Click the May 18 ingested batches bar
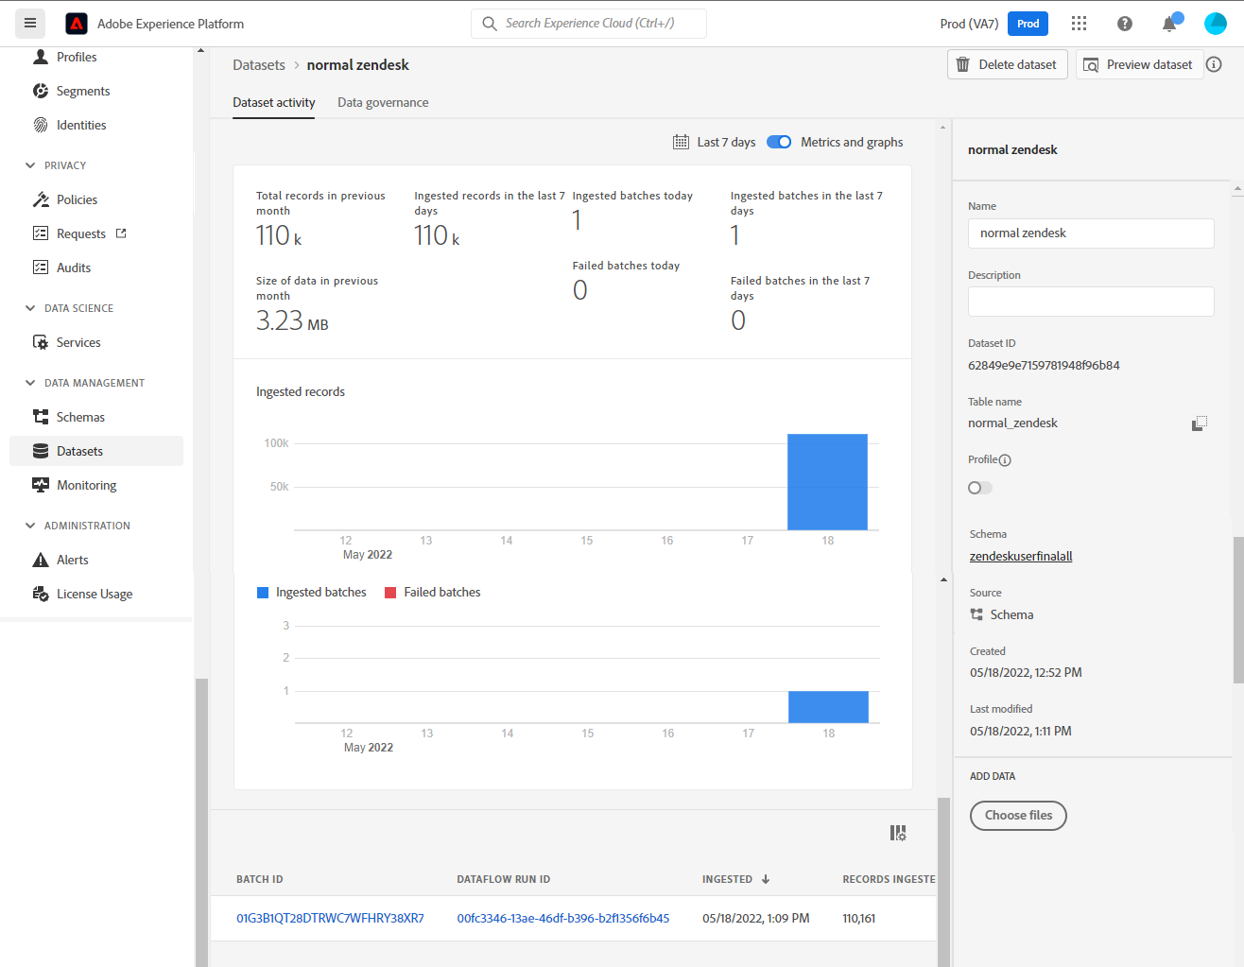This screenshot has width=1244, height=967. click(x=828, y=707)
